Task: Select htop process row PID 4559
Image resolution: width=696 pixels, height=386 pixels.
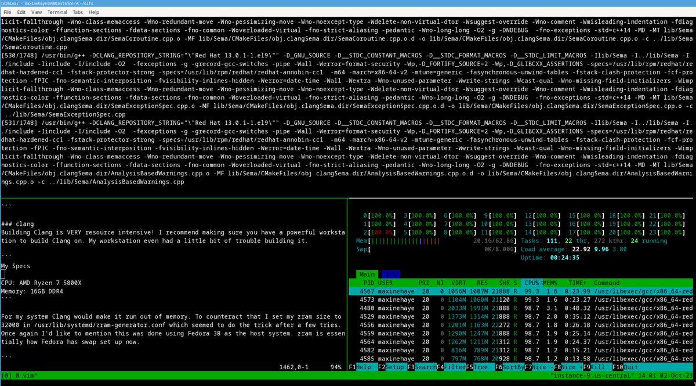Action: coord(521,334)
